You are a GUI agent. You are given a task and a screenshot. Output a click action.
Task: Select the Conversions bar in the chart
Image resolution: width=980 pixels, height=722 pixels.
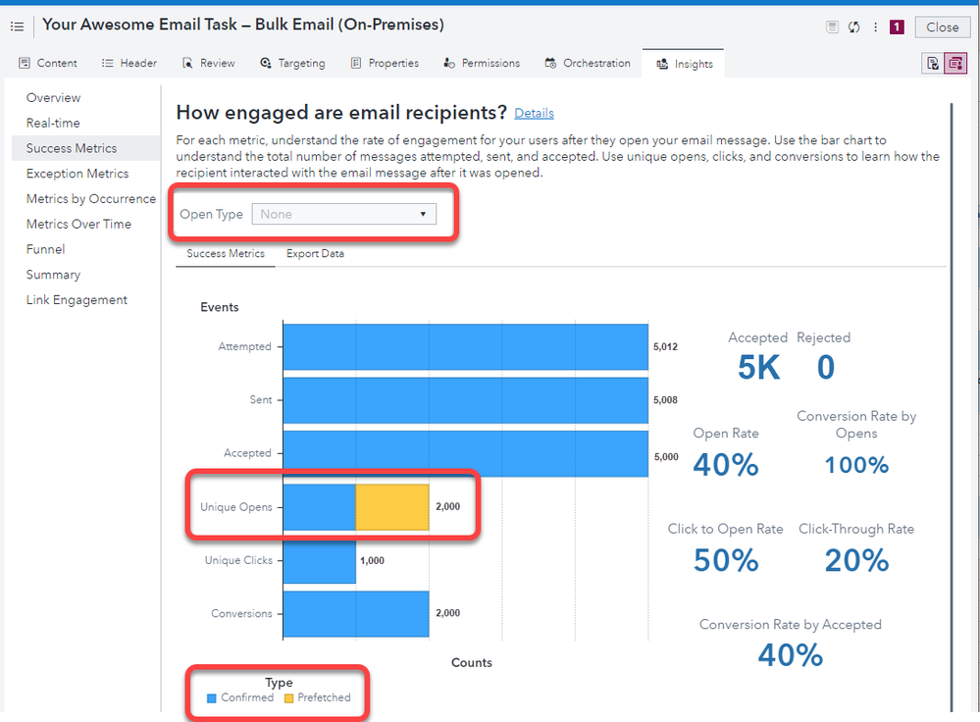pos(356,614)
